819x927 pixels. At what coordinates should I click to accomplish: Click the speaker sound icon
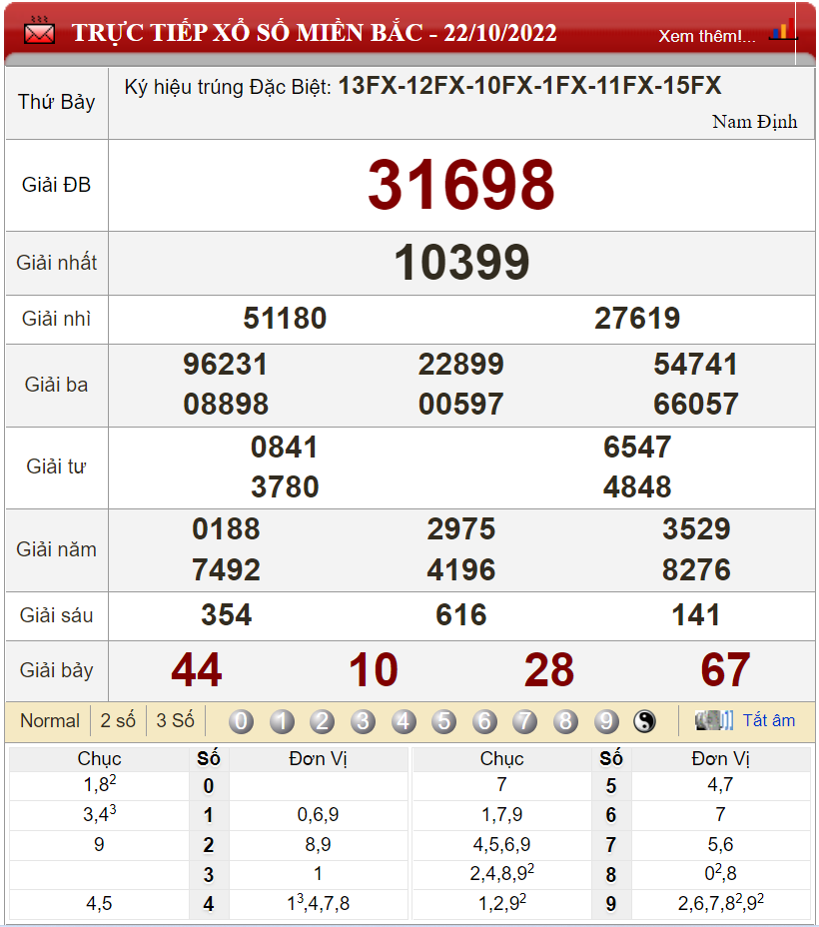tap(713, 720)
